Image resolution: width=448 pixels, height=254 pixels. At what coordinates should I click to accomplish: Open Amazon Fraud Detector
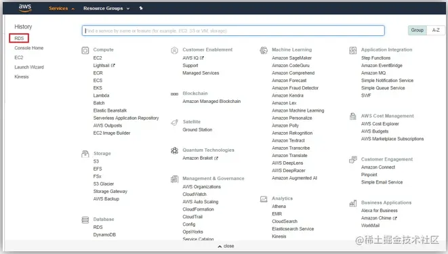click(x=295, y=88)
